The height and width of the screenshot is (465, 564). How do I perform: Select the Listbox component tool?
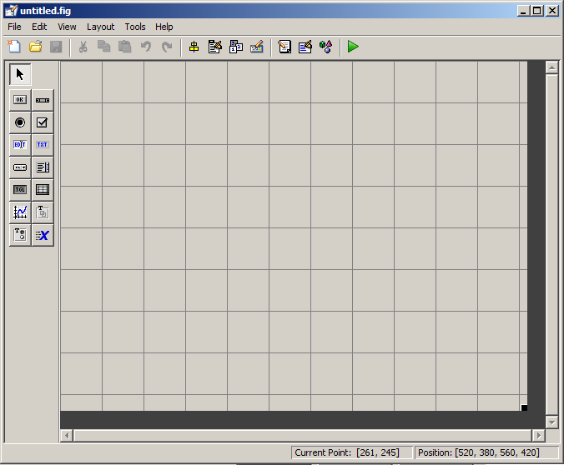pos(43,167)
